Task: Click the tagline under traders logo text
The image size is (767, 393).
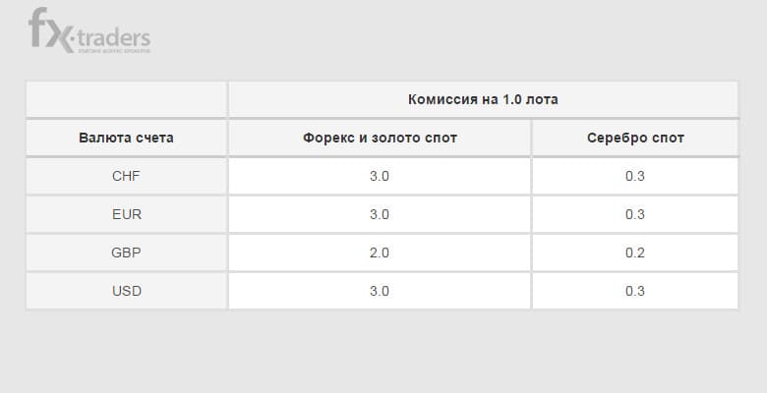Action: tap(114, 50)
